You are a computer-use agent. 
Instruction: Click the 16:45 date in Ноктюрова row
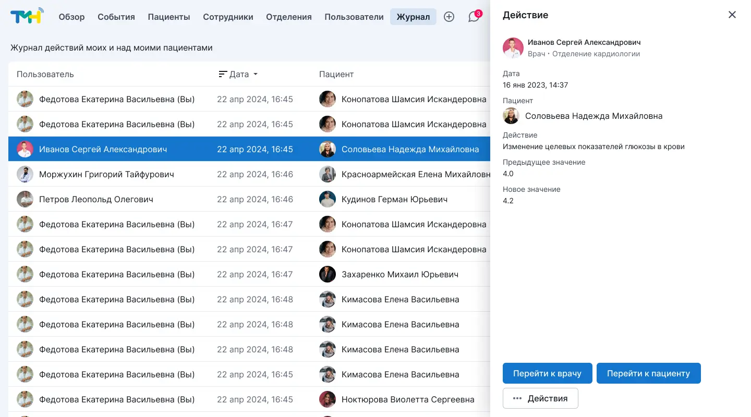pyautogui.click(x=255, y=399)
